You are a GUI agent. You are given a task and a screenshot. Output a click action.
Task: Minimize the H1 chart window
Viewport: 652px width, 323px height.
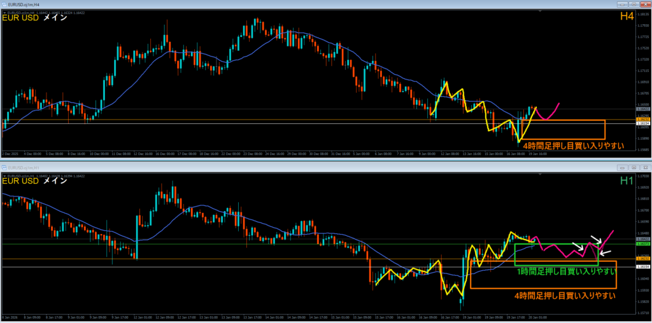coord(623,167)
